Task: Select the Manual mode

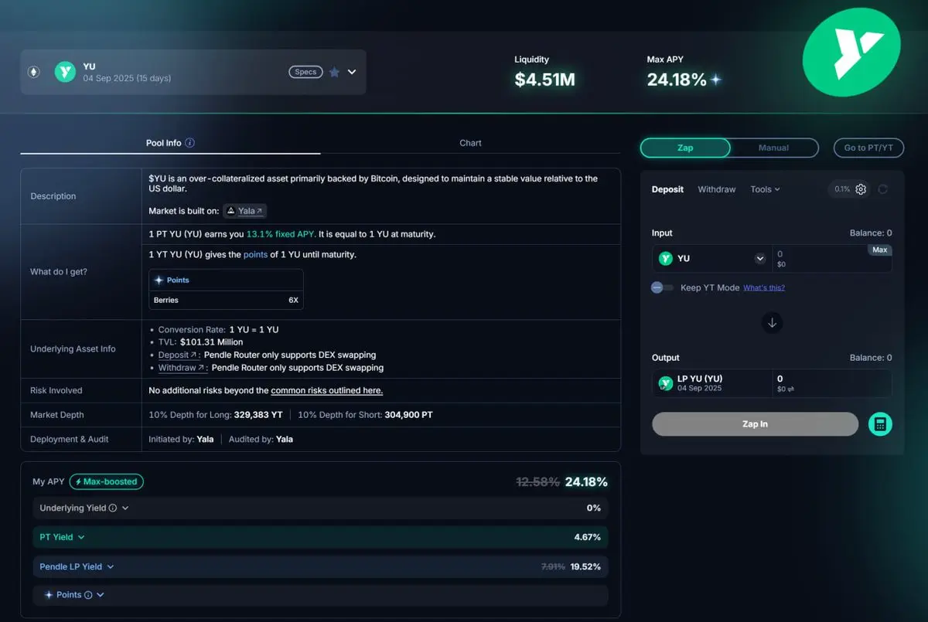Action: 774,148
